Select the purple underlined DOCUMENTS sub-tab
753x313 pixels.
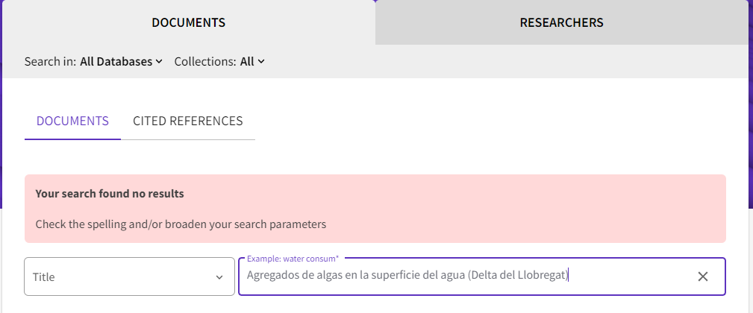pyautogui.click(x=72, y=121)
